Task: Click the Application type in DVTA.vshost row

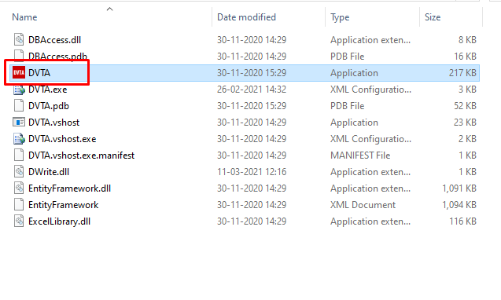Action: click(x=354, y=123)
